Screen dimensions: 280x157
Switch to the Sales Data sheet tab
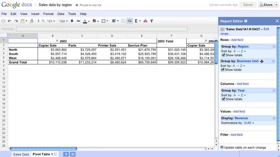[x=21, y=154]
